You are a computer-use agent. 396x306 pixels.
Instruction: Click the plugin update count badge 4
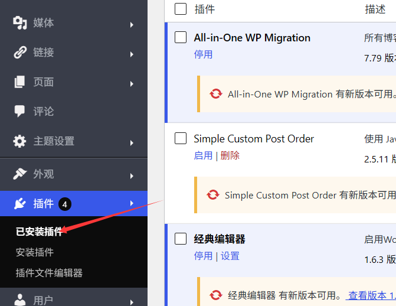click(x=65, y=204)
